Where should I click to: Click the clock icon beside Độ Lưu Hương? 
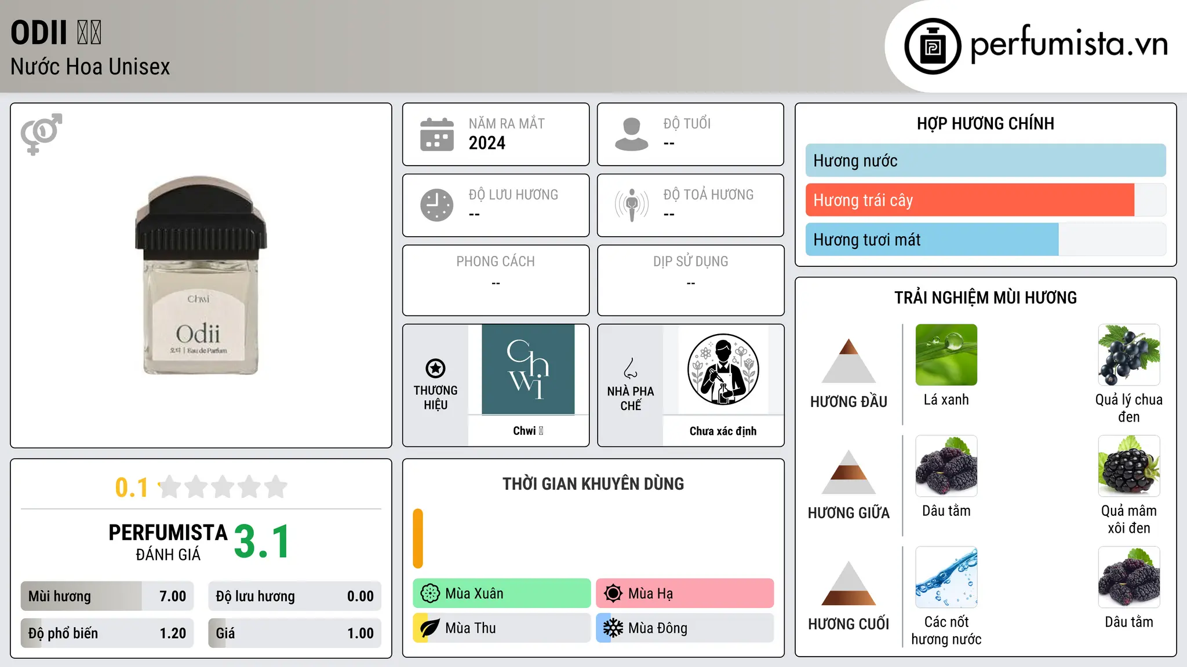tap(437, 205)
